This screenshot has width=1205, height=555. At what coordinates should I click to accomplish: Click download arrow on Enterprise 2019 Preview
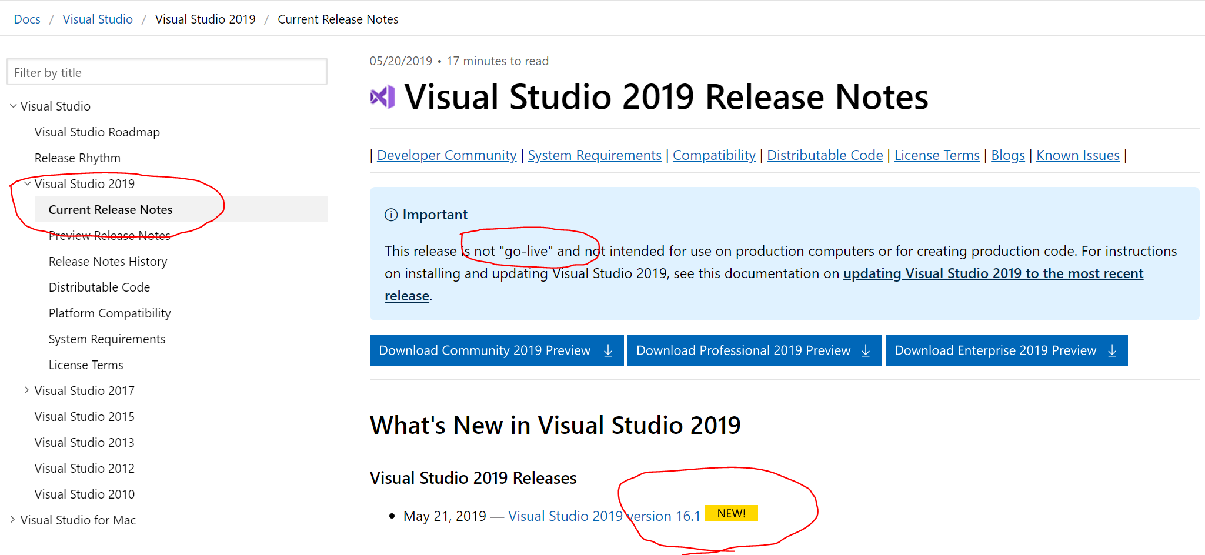(1112, 351)
